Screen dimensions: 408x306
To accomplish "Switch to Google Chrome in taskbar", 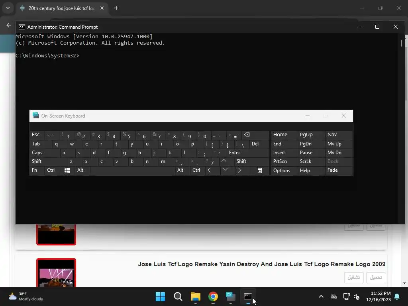I will pos(213,296).
